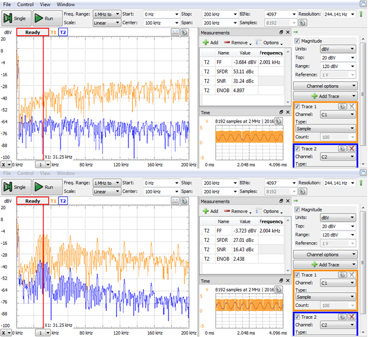Open the Type Sample dropdown in bottom window
Image resolution: width=368 pixels, height=337 pixels.
point(326,297)
